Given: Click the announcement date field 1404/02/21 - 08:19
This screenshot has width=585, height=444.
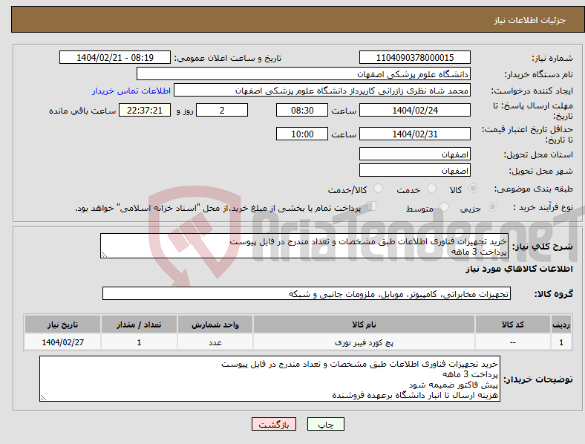Looking at the screenshot, I should pyautogui.click(x=115, y=57).
